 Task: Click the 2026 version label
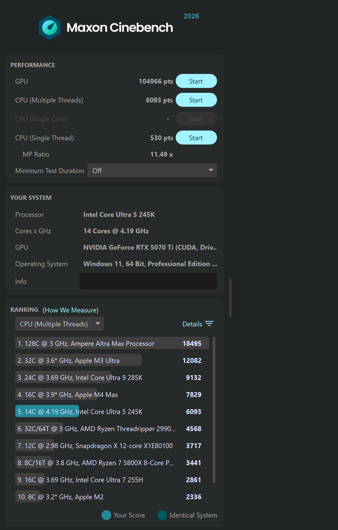(191, 16)
